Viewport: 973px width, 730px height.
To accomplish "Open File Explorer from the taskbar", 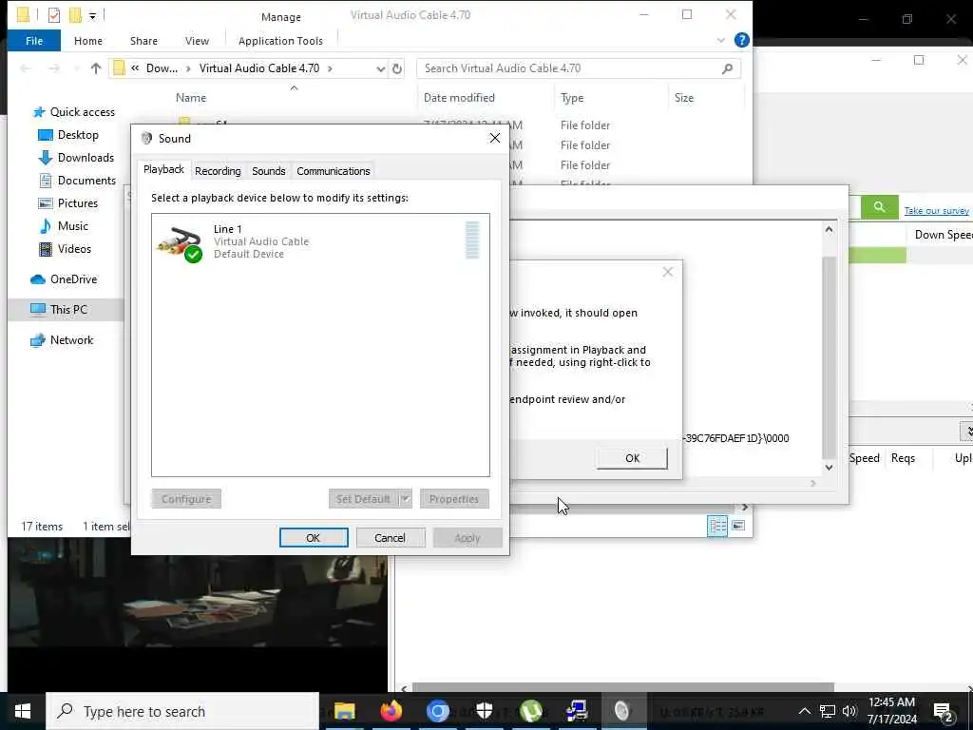I will pyautogui.click(x=344, y=711).
